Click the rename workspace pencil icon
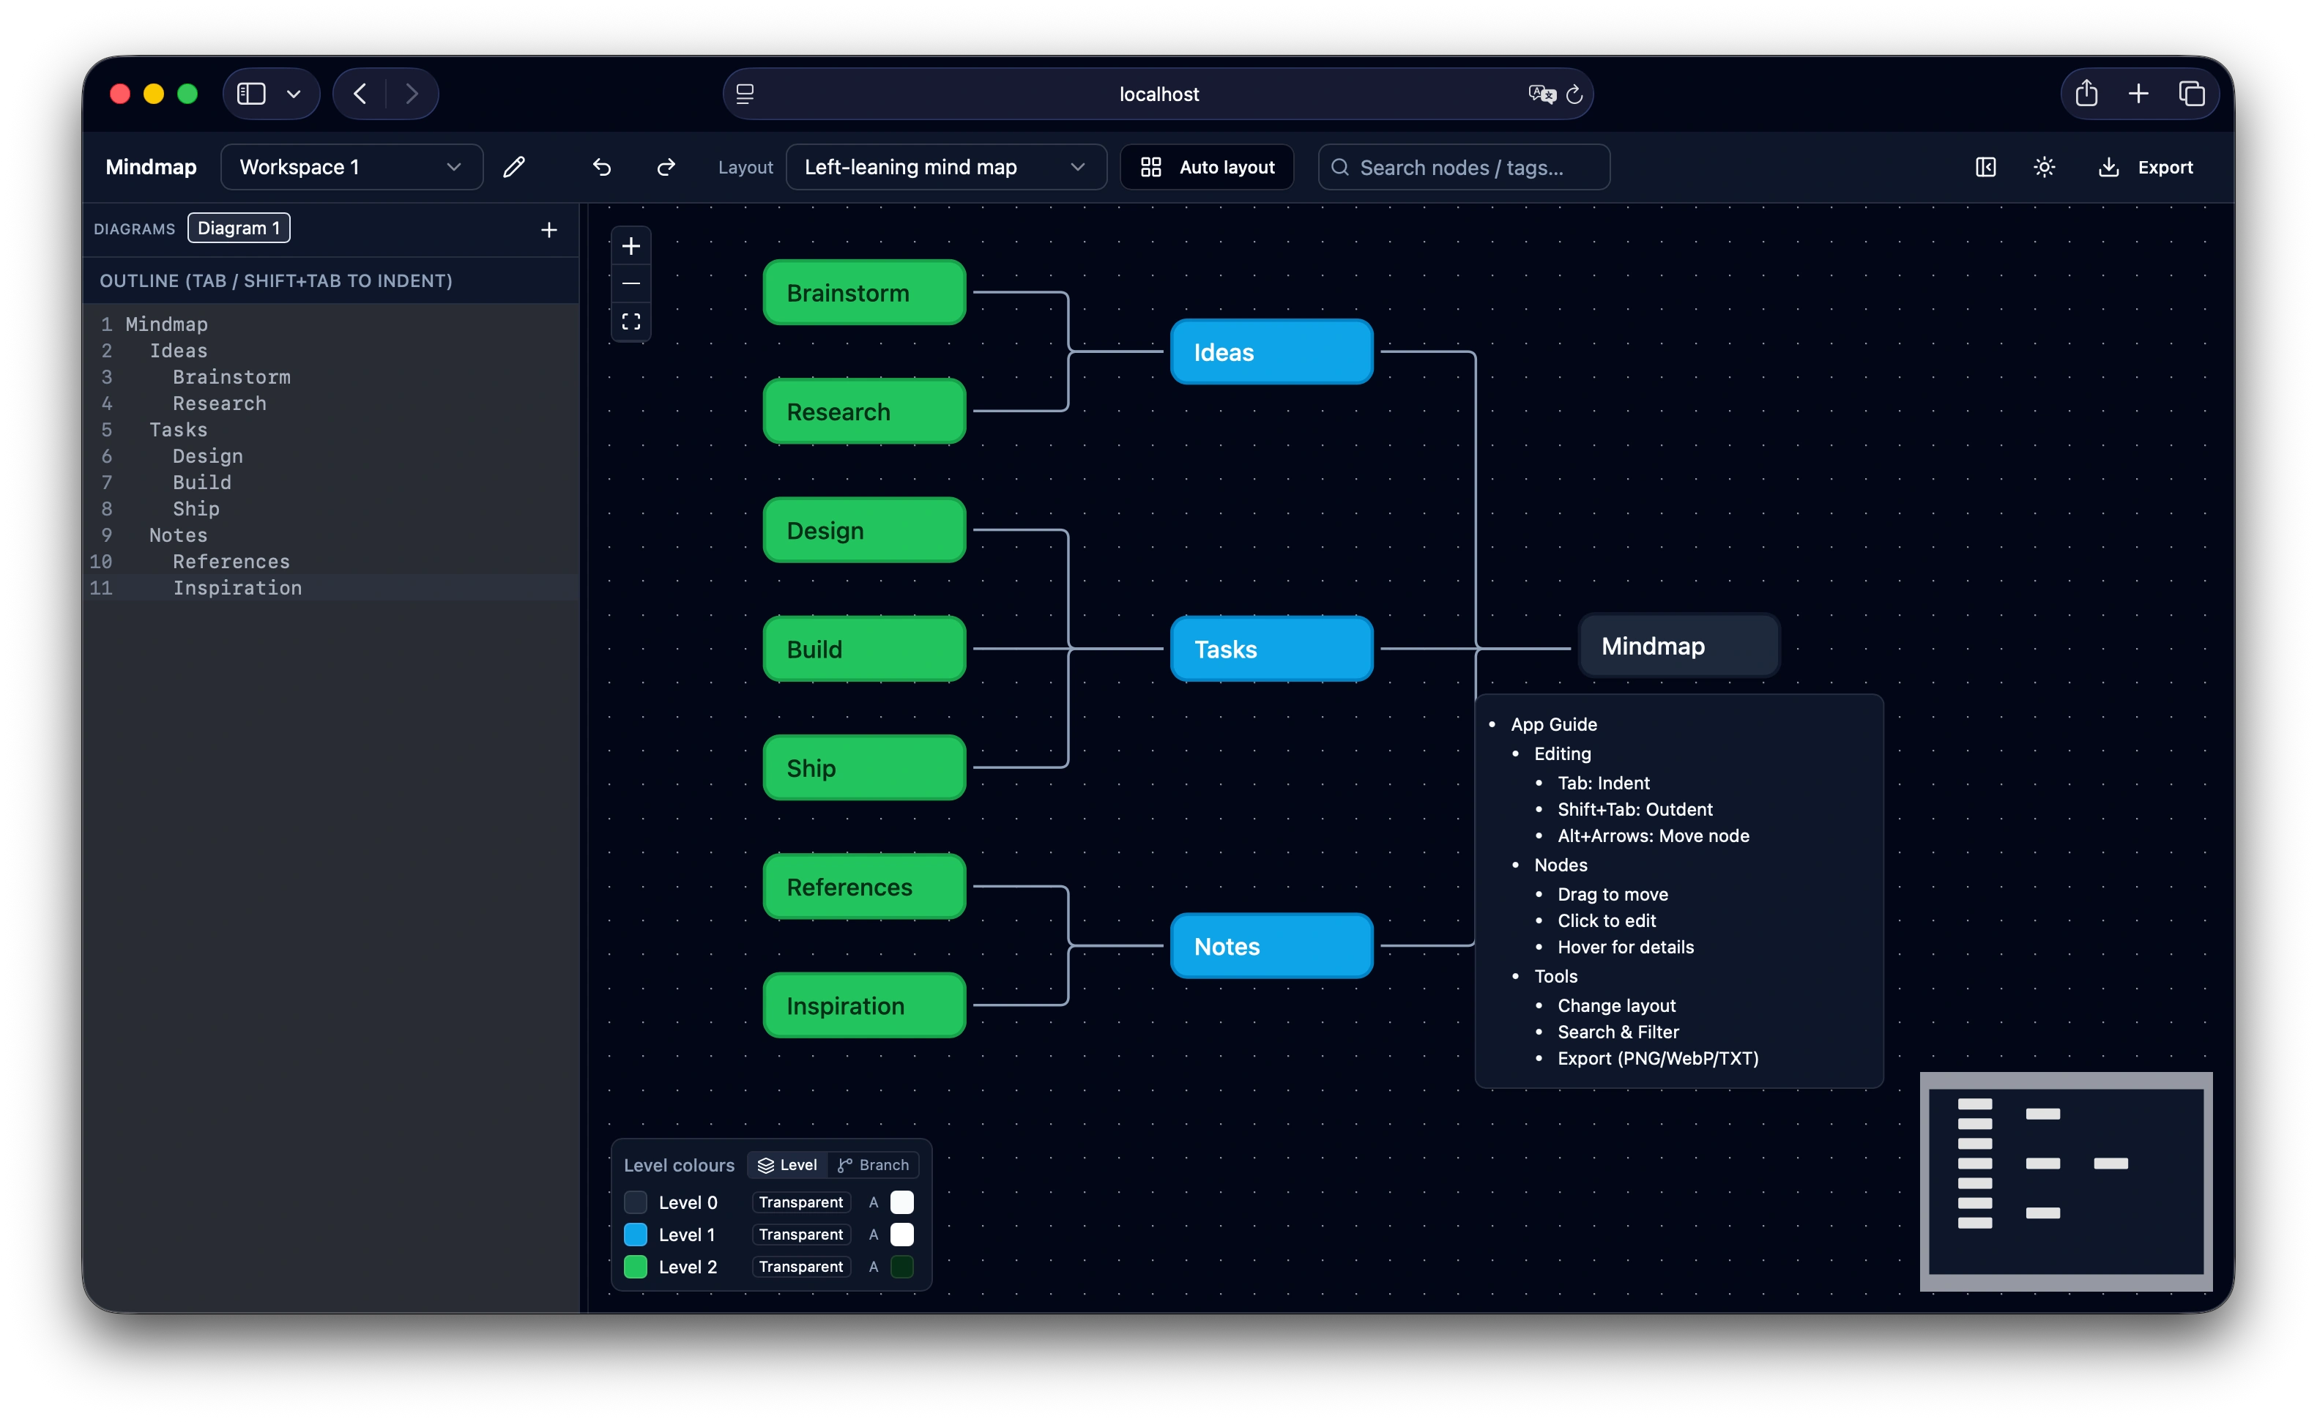2317x1422 pixels. [513, 168]
